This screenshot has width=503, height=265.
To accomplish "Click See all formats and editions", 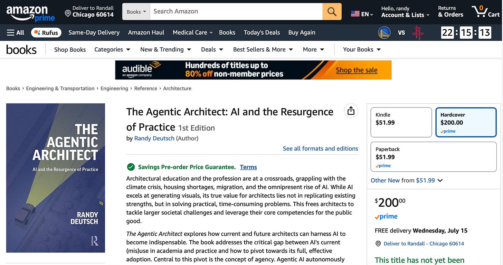I will (x=320, y=149).
